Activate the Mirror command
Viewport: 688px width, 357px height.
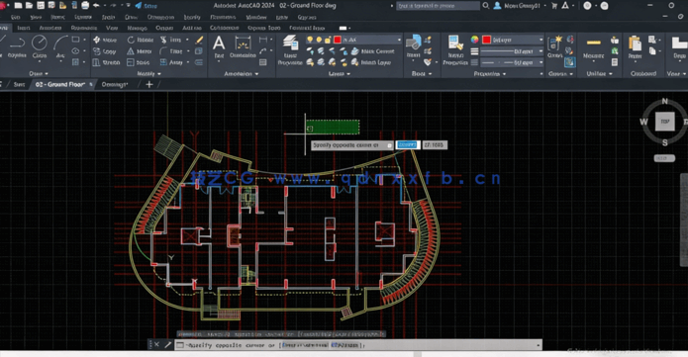coord(140,51)
